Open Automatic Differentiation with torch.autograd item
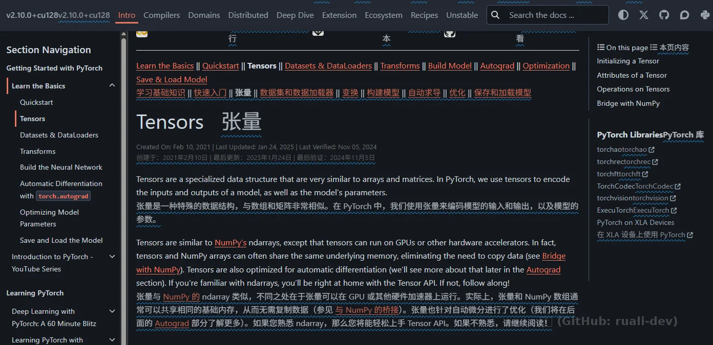 [61, 190]
